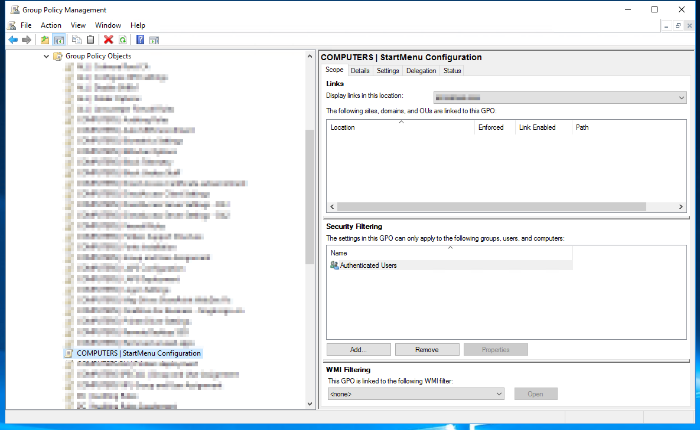Collapse the Group Policy Objects node
The image size is (700, 430).
pos(47,57)
